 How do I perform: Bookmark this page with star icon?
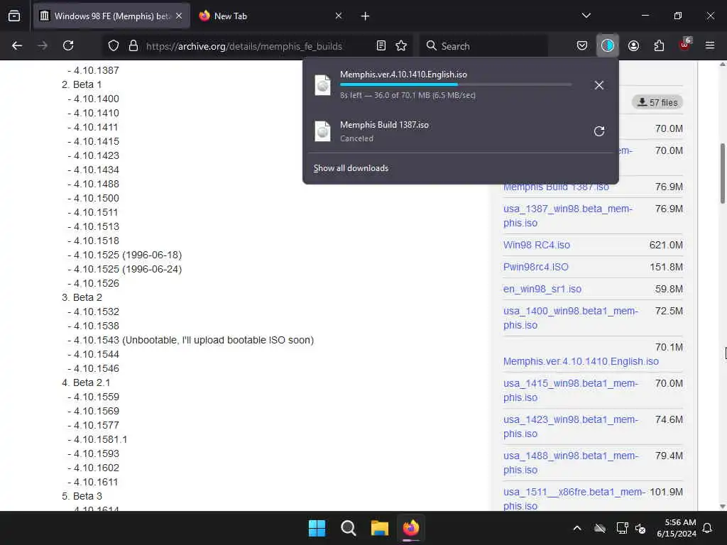tap(401, 45)
